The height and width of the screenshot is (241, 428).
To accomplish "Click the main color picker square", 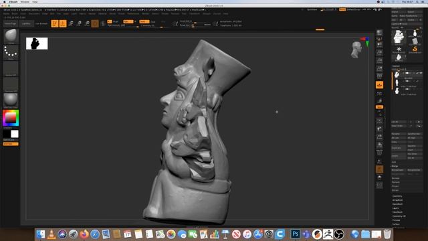I will pos(11,118).
